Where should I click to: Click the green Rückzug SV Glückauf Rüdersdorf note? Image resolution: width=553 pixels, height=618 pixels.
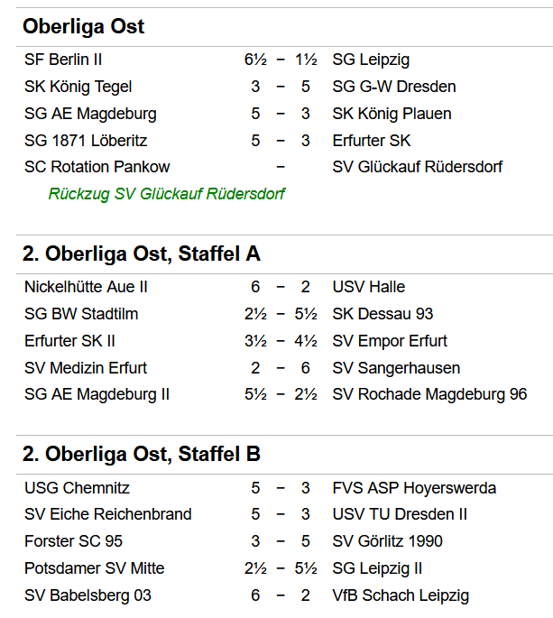point(167,194)
